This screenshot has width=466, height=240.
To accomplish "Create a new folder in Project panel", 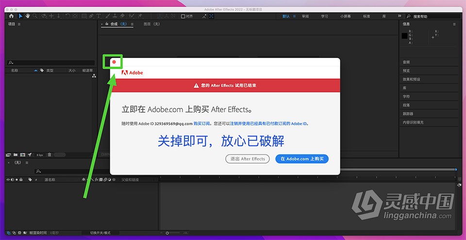I will pyautogui.click(x=15, y=155).
